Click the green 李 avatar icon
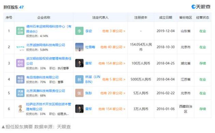215x133 pixels. click(x=79, y=31)
